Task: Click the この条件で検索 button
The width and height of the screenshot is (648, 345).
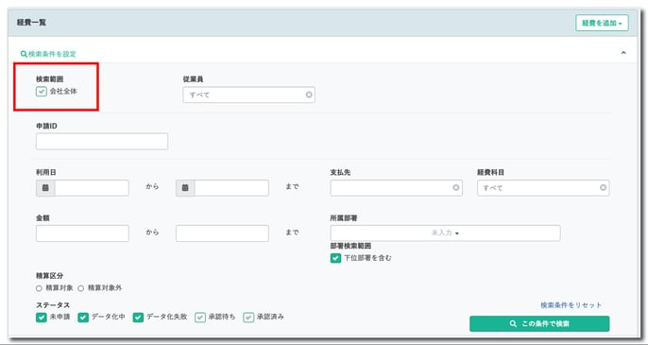Action: pos(539,323)
